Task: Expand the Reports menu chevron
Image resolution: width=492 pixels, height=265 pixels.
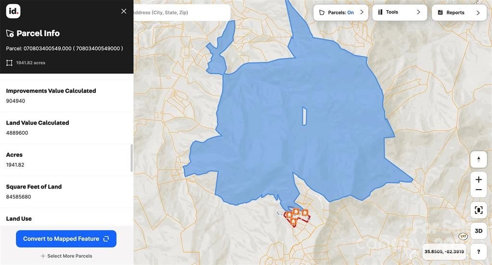Action: tap(478, 13)
